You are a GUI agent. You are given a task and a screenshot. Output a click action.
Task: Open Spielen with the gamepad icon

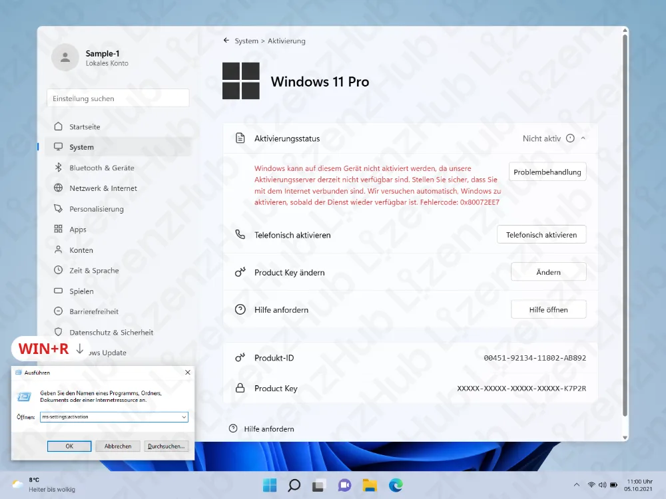pyautogui.click(x=59, y=291)
